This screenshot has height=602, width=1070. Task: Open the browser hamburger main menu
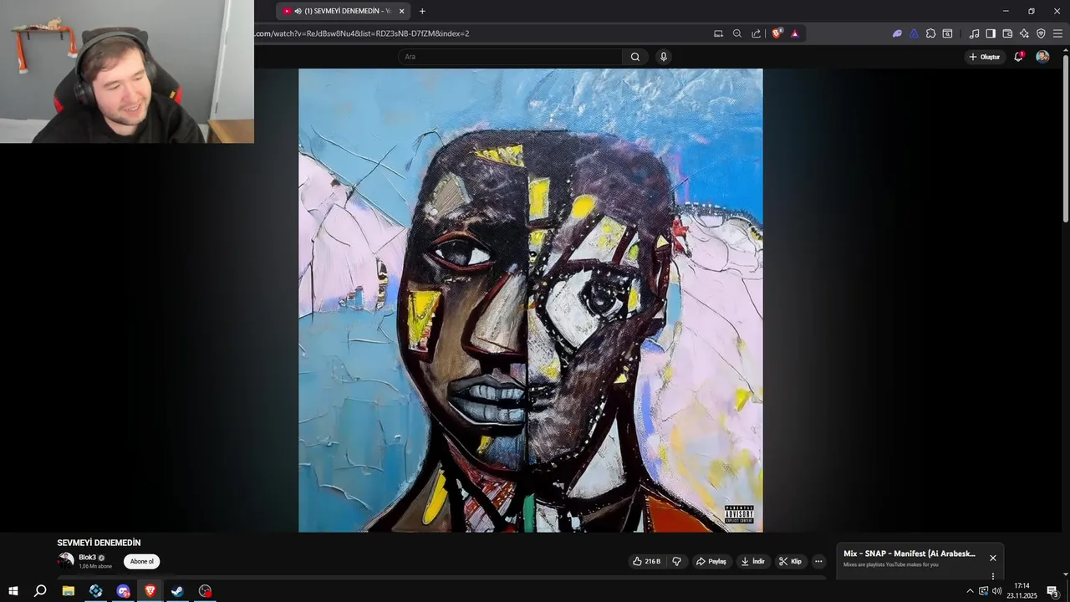(1057, 33)
